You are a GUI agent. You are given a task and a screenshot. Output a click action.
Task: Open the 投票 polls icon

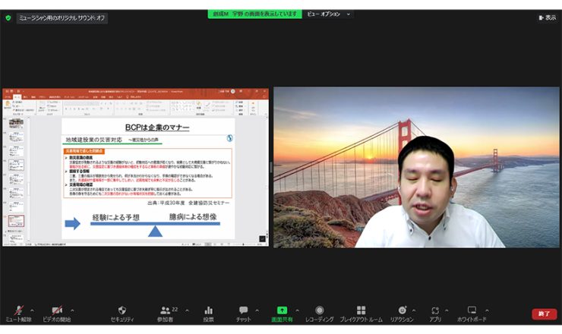pos(208,312)
